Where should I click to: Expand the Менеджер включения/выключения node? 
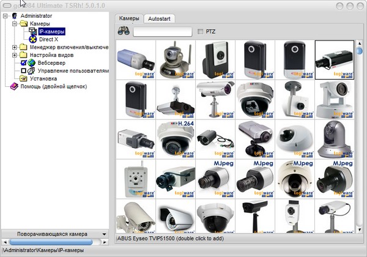pos(15,47)
